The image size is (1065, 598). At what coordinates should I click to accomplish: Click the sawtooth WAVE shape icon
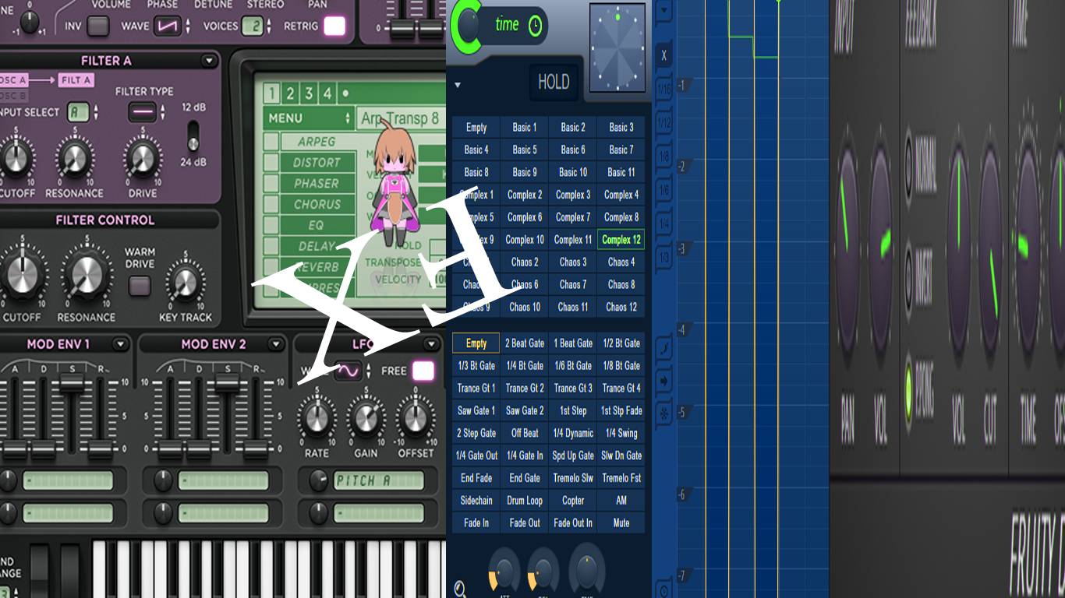point(168,26)
